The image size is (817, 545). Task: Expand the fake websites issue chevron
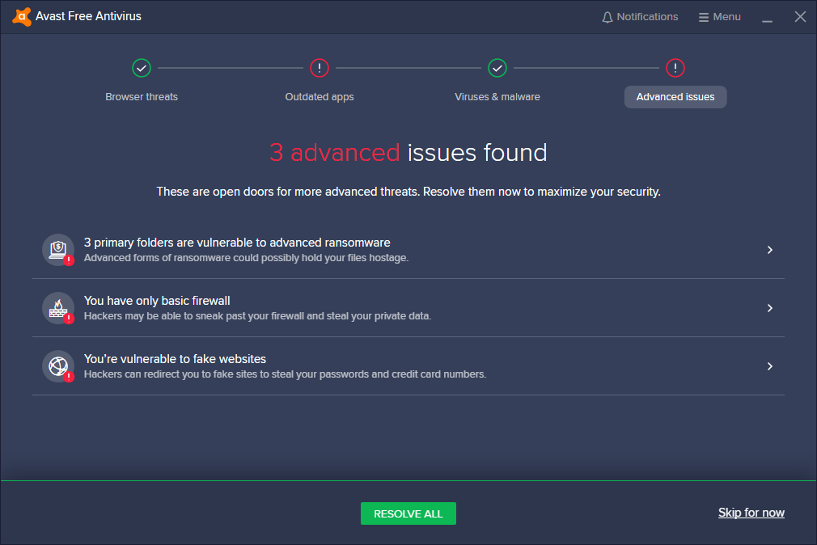pos(769,366)
